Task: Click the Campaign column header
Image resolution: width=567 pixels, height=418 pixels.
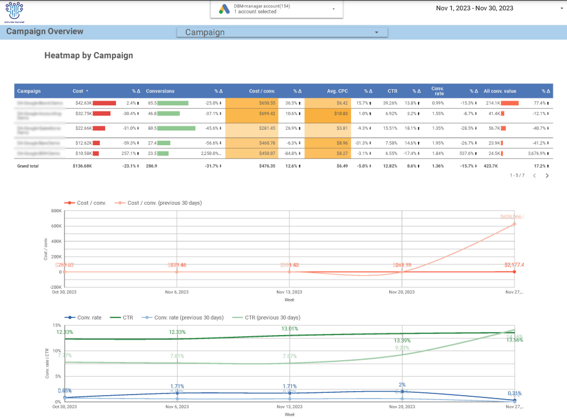Action: 29,91
